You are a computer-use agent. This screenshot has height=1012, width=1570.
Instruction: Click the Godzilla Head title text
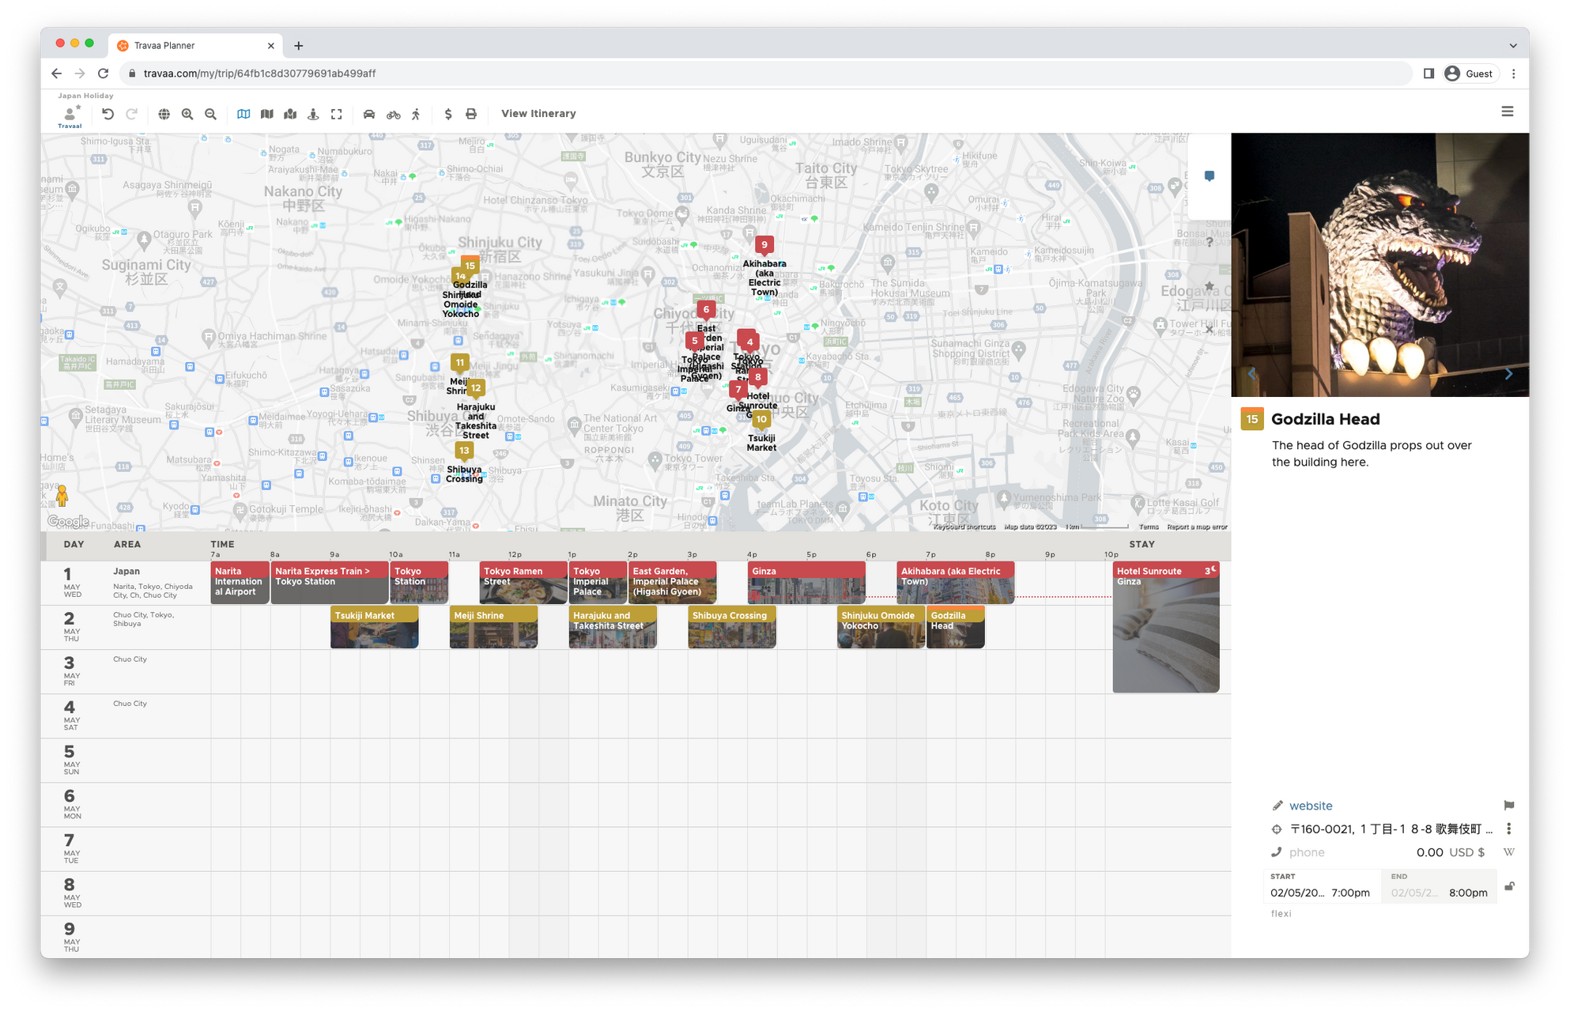[x=1326, y=419]
